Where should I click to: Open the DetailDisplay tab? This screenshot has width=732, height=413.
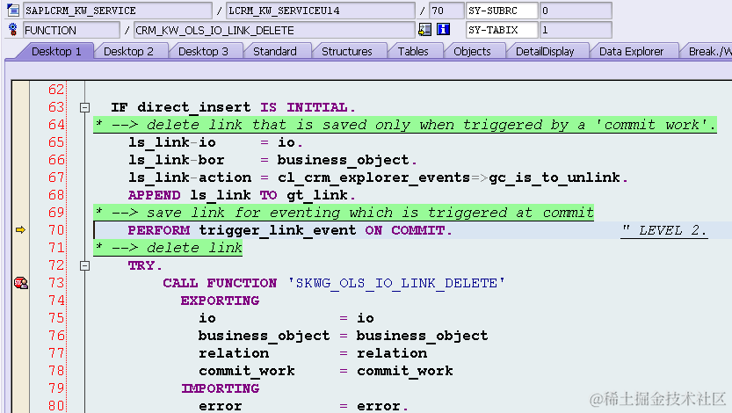(545, 51)
